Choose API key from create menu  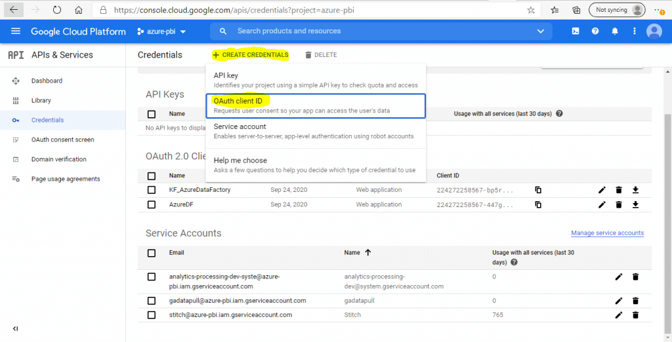[x=316, y=80]
